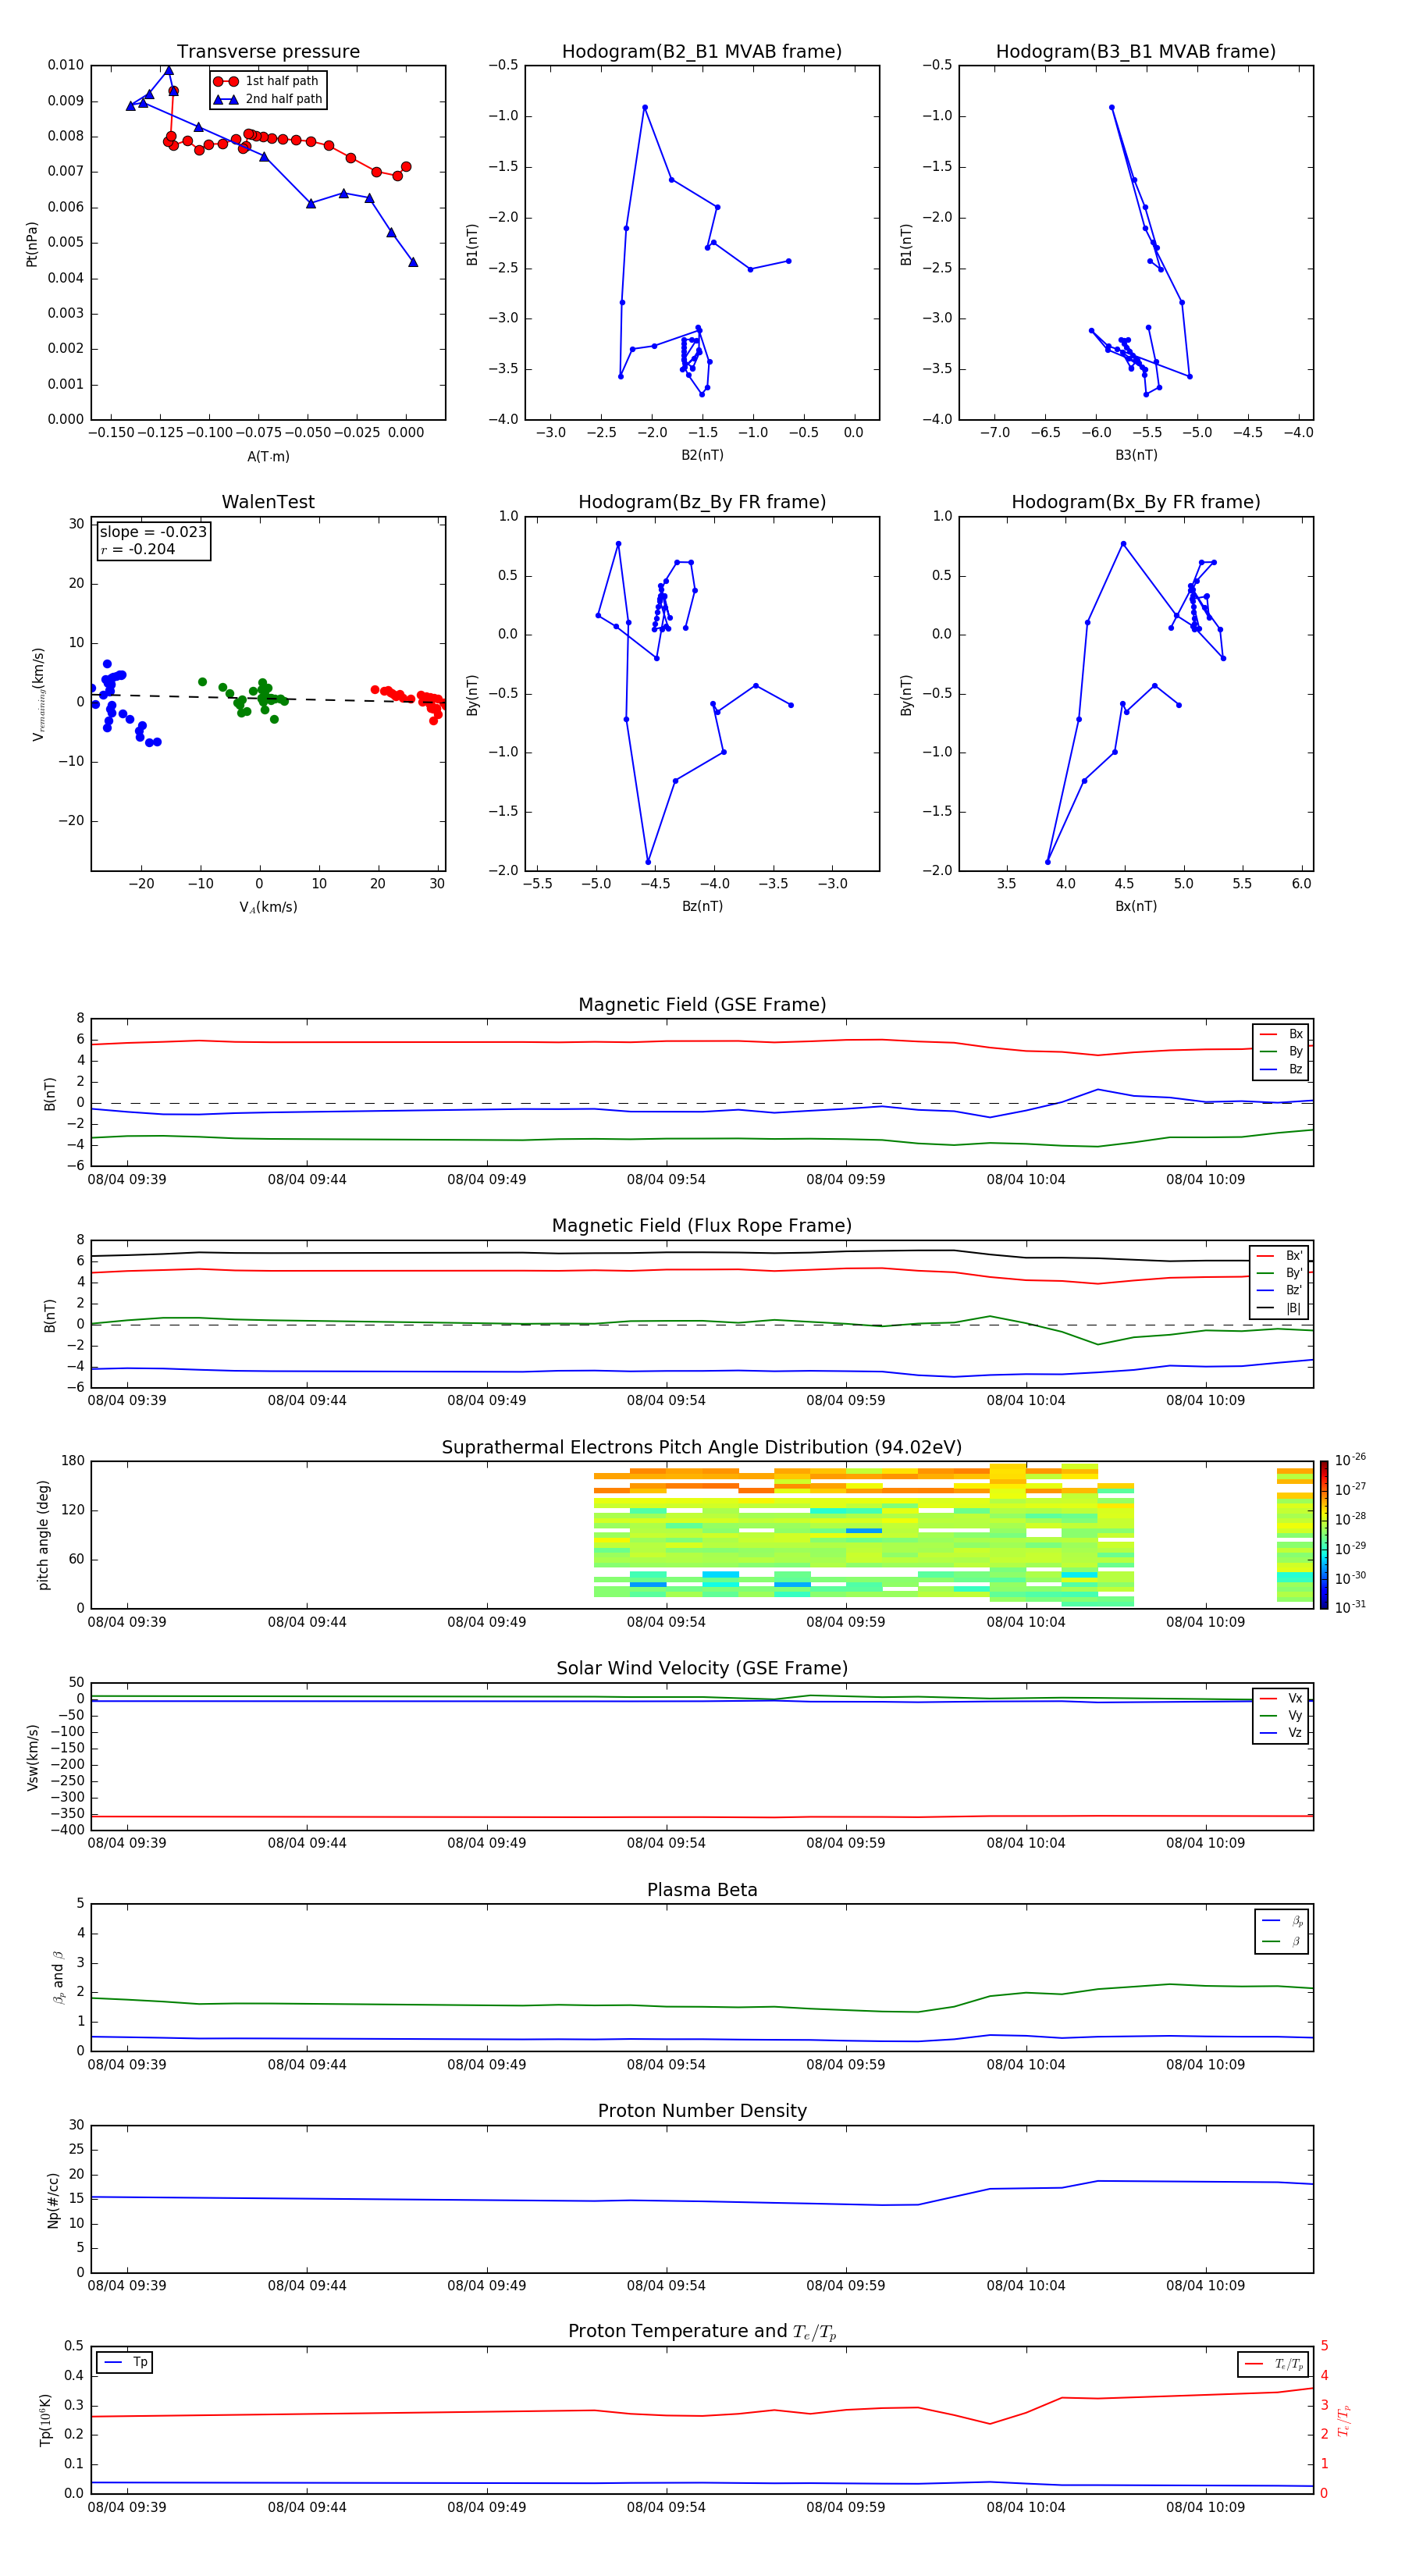This screenshot has height=2576, width=1405.
Task: Click 'Proton Number Density' panel title
Action: pos(702,2111)
